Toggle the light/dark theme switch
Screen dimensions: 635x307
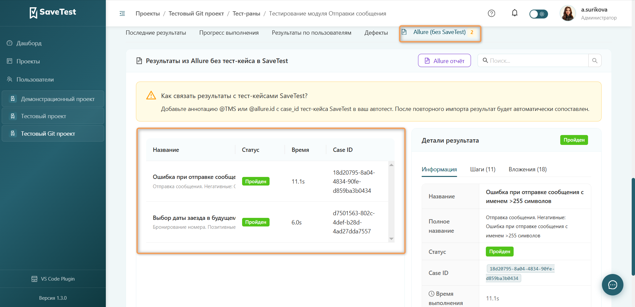pyautogui.click(x=538, y=14)
